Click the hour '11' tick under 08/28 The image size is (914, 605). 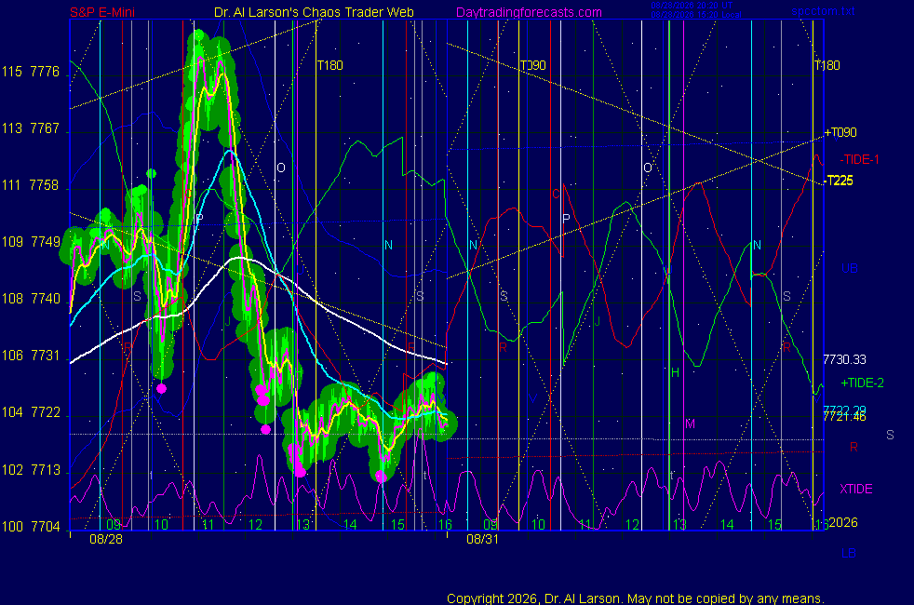pyautogui.click(x=208, y=525)
